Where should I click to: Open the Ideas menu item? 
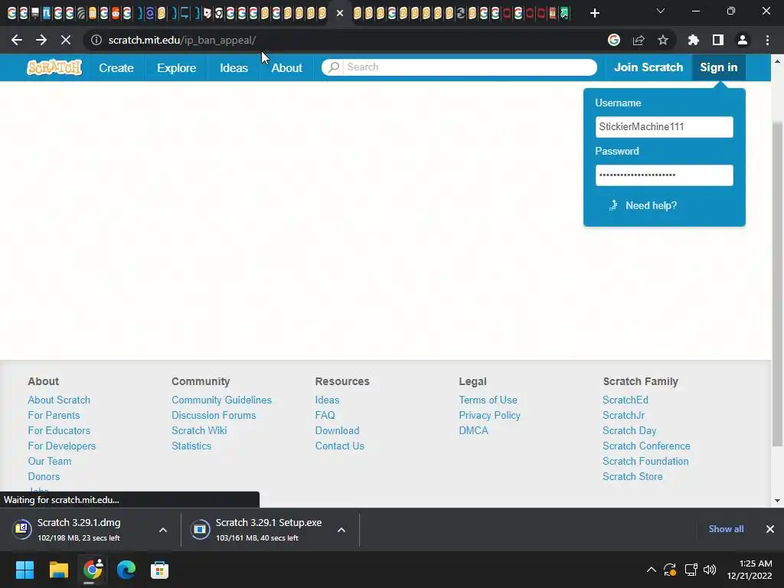tap(234, 67)
